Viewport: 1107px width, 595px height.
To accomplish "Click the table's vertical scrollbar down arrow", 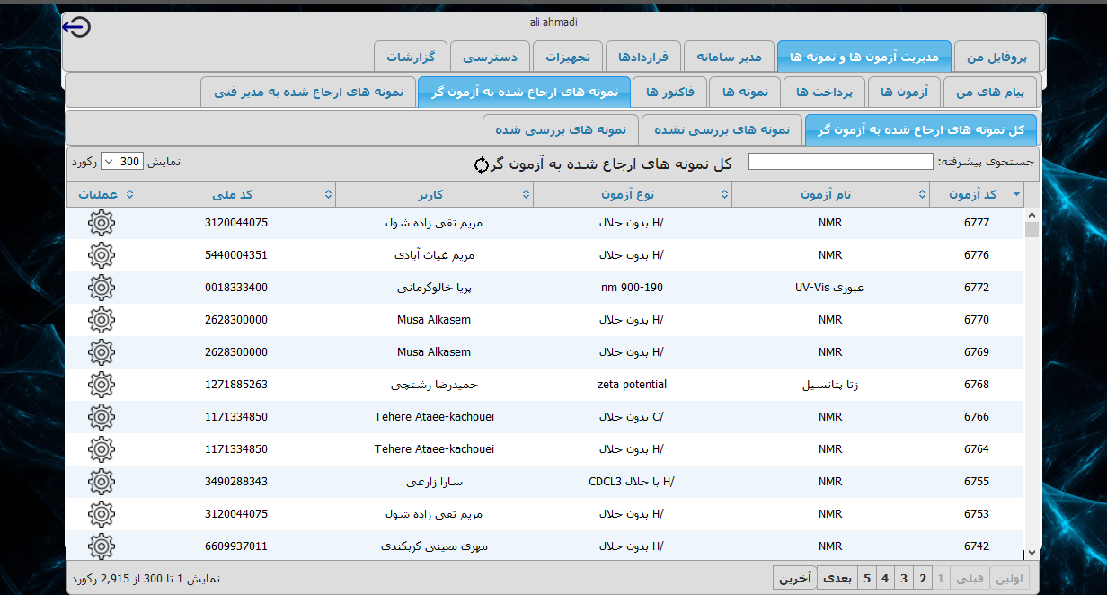I will click(1032, 553).
